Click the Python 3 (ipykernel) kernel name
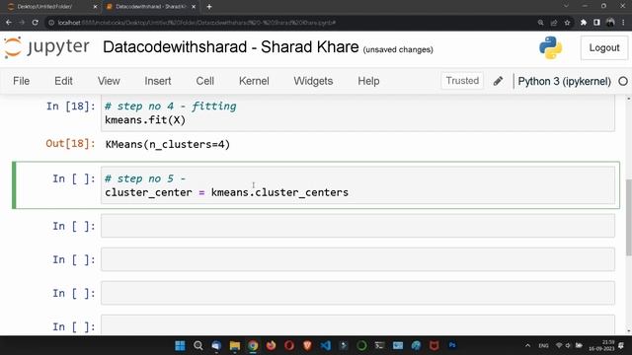 564,81
